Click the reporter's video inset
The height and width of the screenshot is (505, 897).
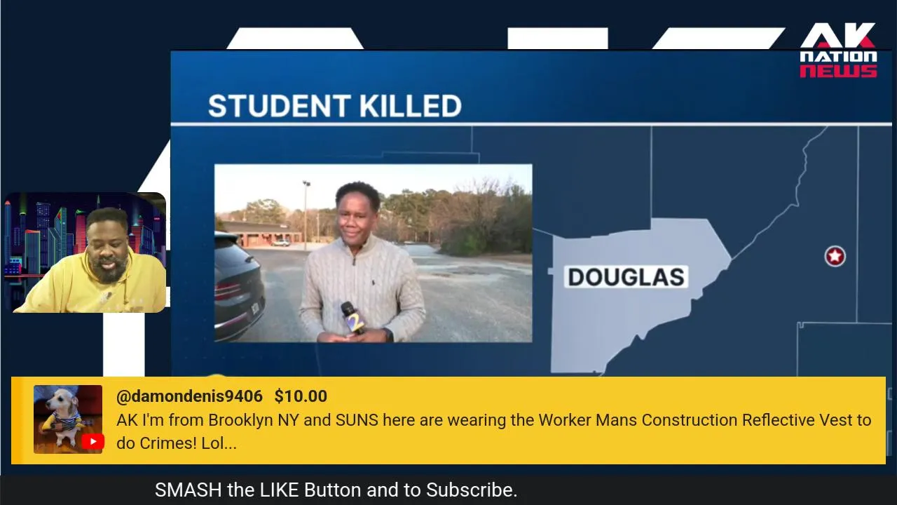pyautogui.click(x=373, y=253)
